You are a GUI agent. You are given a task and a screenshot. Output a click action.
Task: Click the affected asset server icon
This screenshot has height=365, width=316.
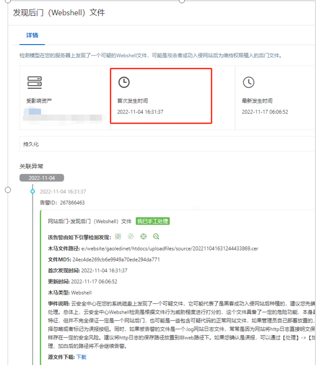coord(34,82)
